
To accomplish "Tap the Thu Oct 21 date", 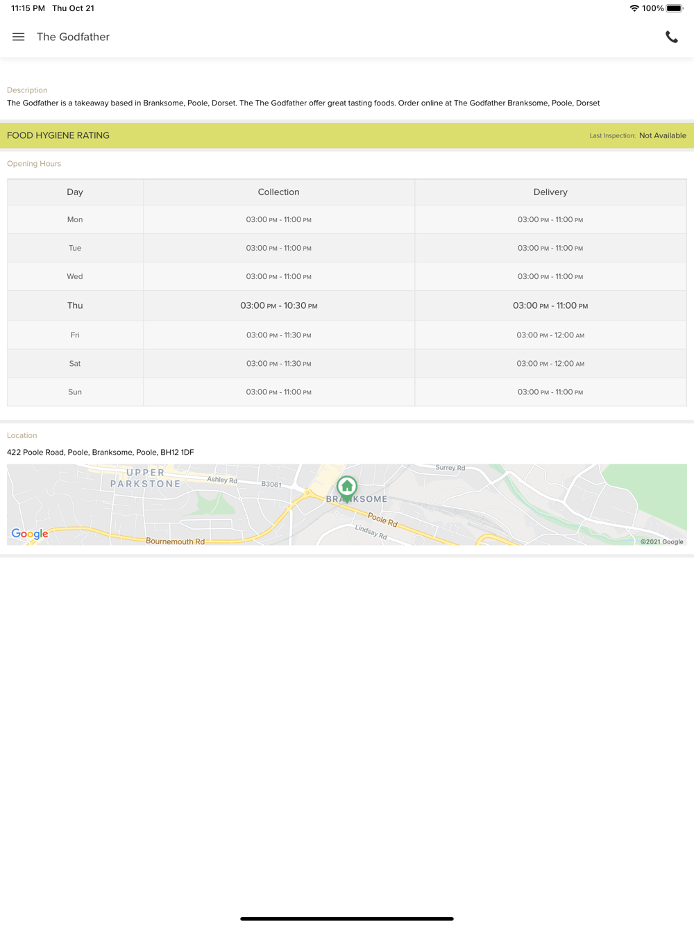I will coord(73,8).
